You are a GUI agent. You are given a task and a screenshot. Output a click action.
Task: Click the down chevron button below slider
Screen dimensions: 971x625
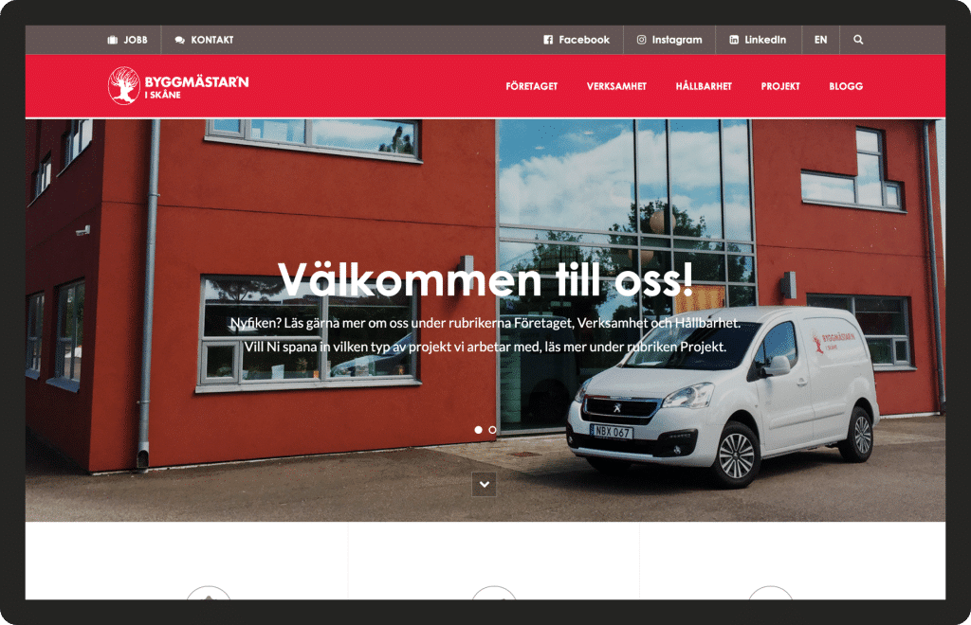click(485, 484)
